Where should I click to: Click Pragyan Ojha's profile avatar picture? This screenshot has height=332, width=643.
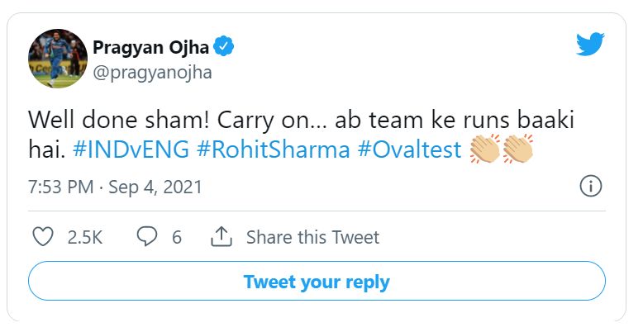(57, 58)
